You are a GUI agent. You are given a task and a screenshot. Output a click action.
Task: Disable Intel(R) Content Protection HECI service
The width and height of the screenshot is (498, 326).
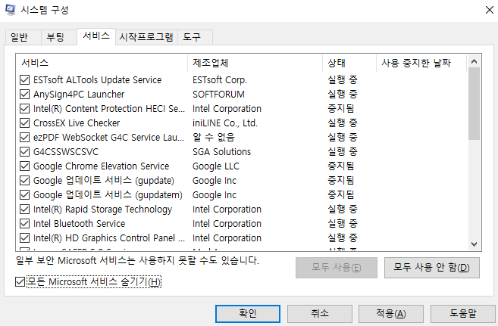coord(25,109)
